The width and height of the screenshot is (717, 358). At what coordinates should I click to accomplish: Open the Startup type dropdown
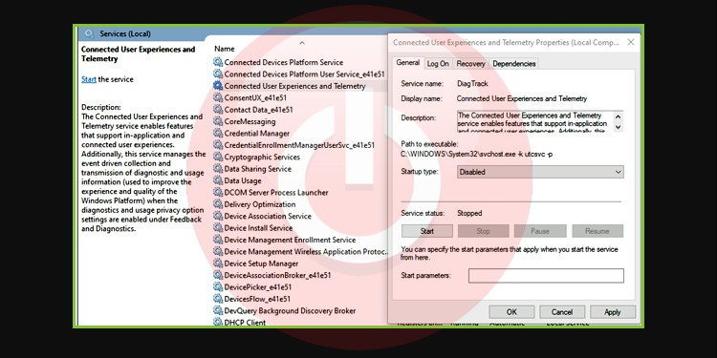tap(540, 172)
